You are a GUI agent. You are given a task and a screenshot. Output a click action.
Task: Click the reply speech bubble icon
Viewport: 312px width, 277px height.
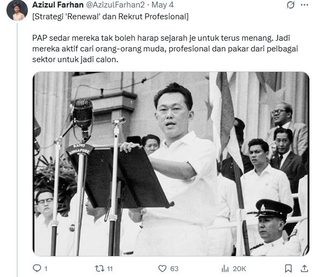[37, 268]
